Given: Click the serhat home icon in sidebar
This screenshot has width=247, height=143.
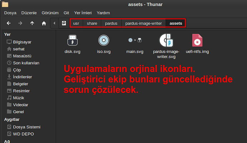Looking at the screenshot, I should coord(9,49).
